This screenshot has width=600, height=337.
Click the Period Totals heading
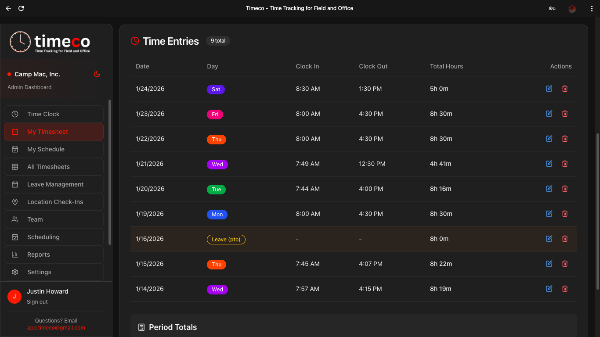click(173, 327)
